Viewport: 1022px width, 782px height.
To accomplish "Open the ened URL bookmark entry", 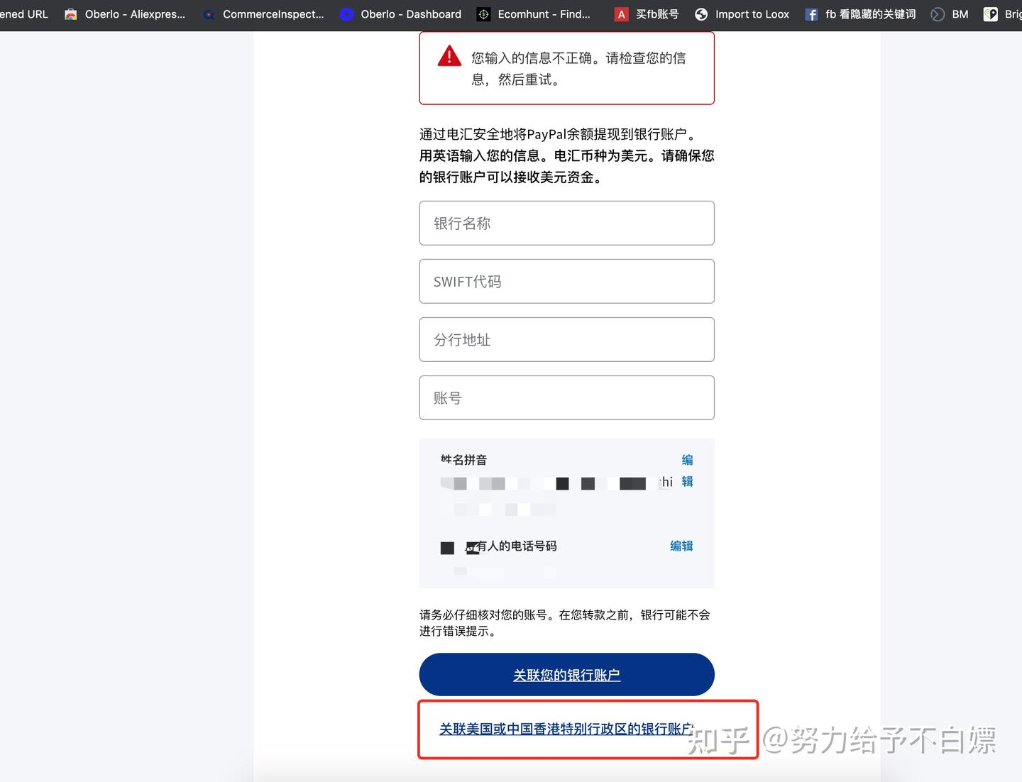I will point(24,13).
